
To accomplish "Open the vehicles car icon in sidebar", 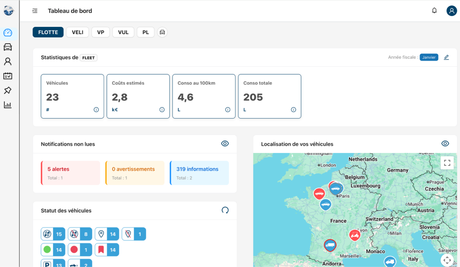I will 8,47.
